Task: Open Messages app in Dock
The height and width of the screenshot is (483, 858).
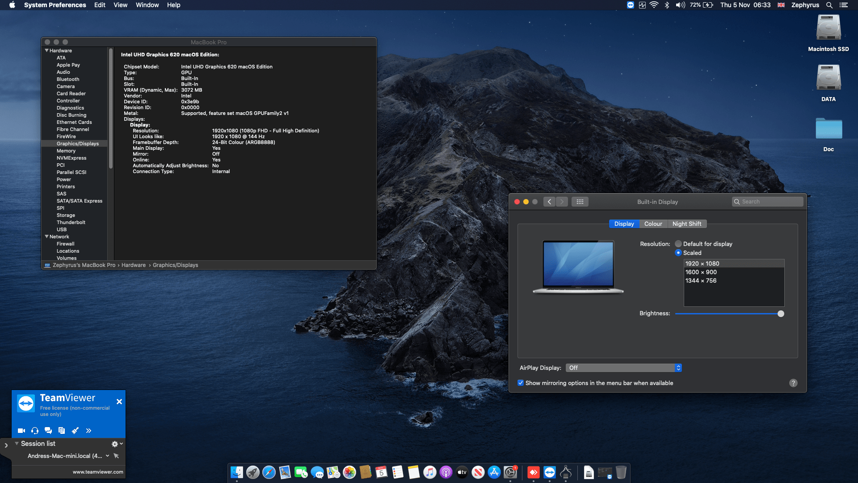Action: [x=317, y=472]
